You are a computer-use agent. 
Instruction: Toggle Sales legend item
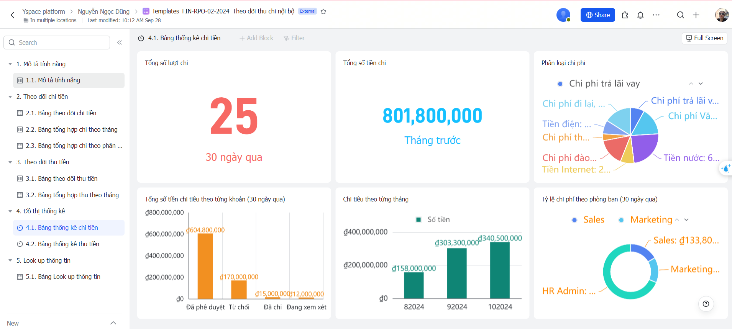pyautogui.click(x=588, y=220)
